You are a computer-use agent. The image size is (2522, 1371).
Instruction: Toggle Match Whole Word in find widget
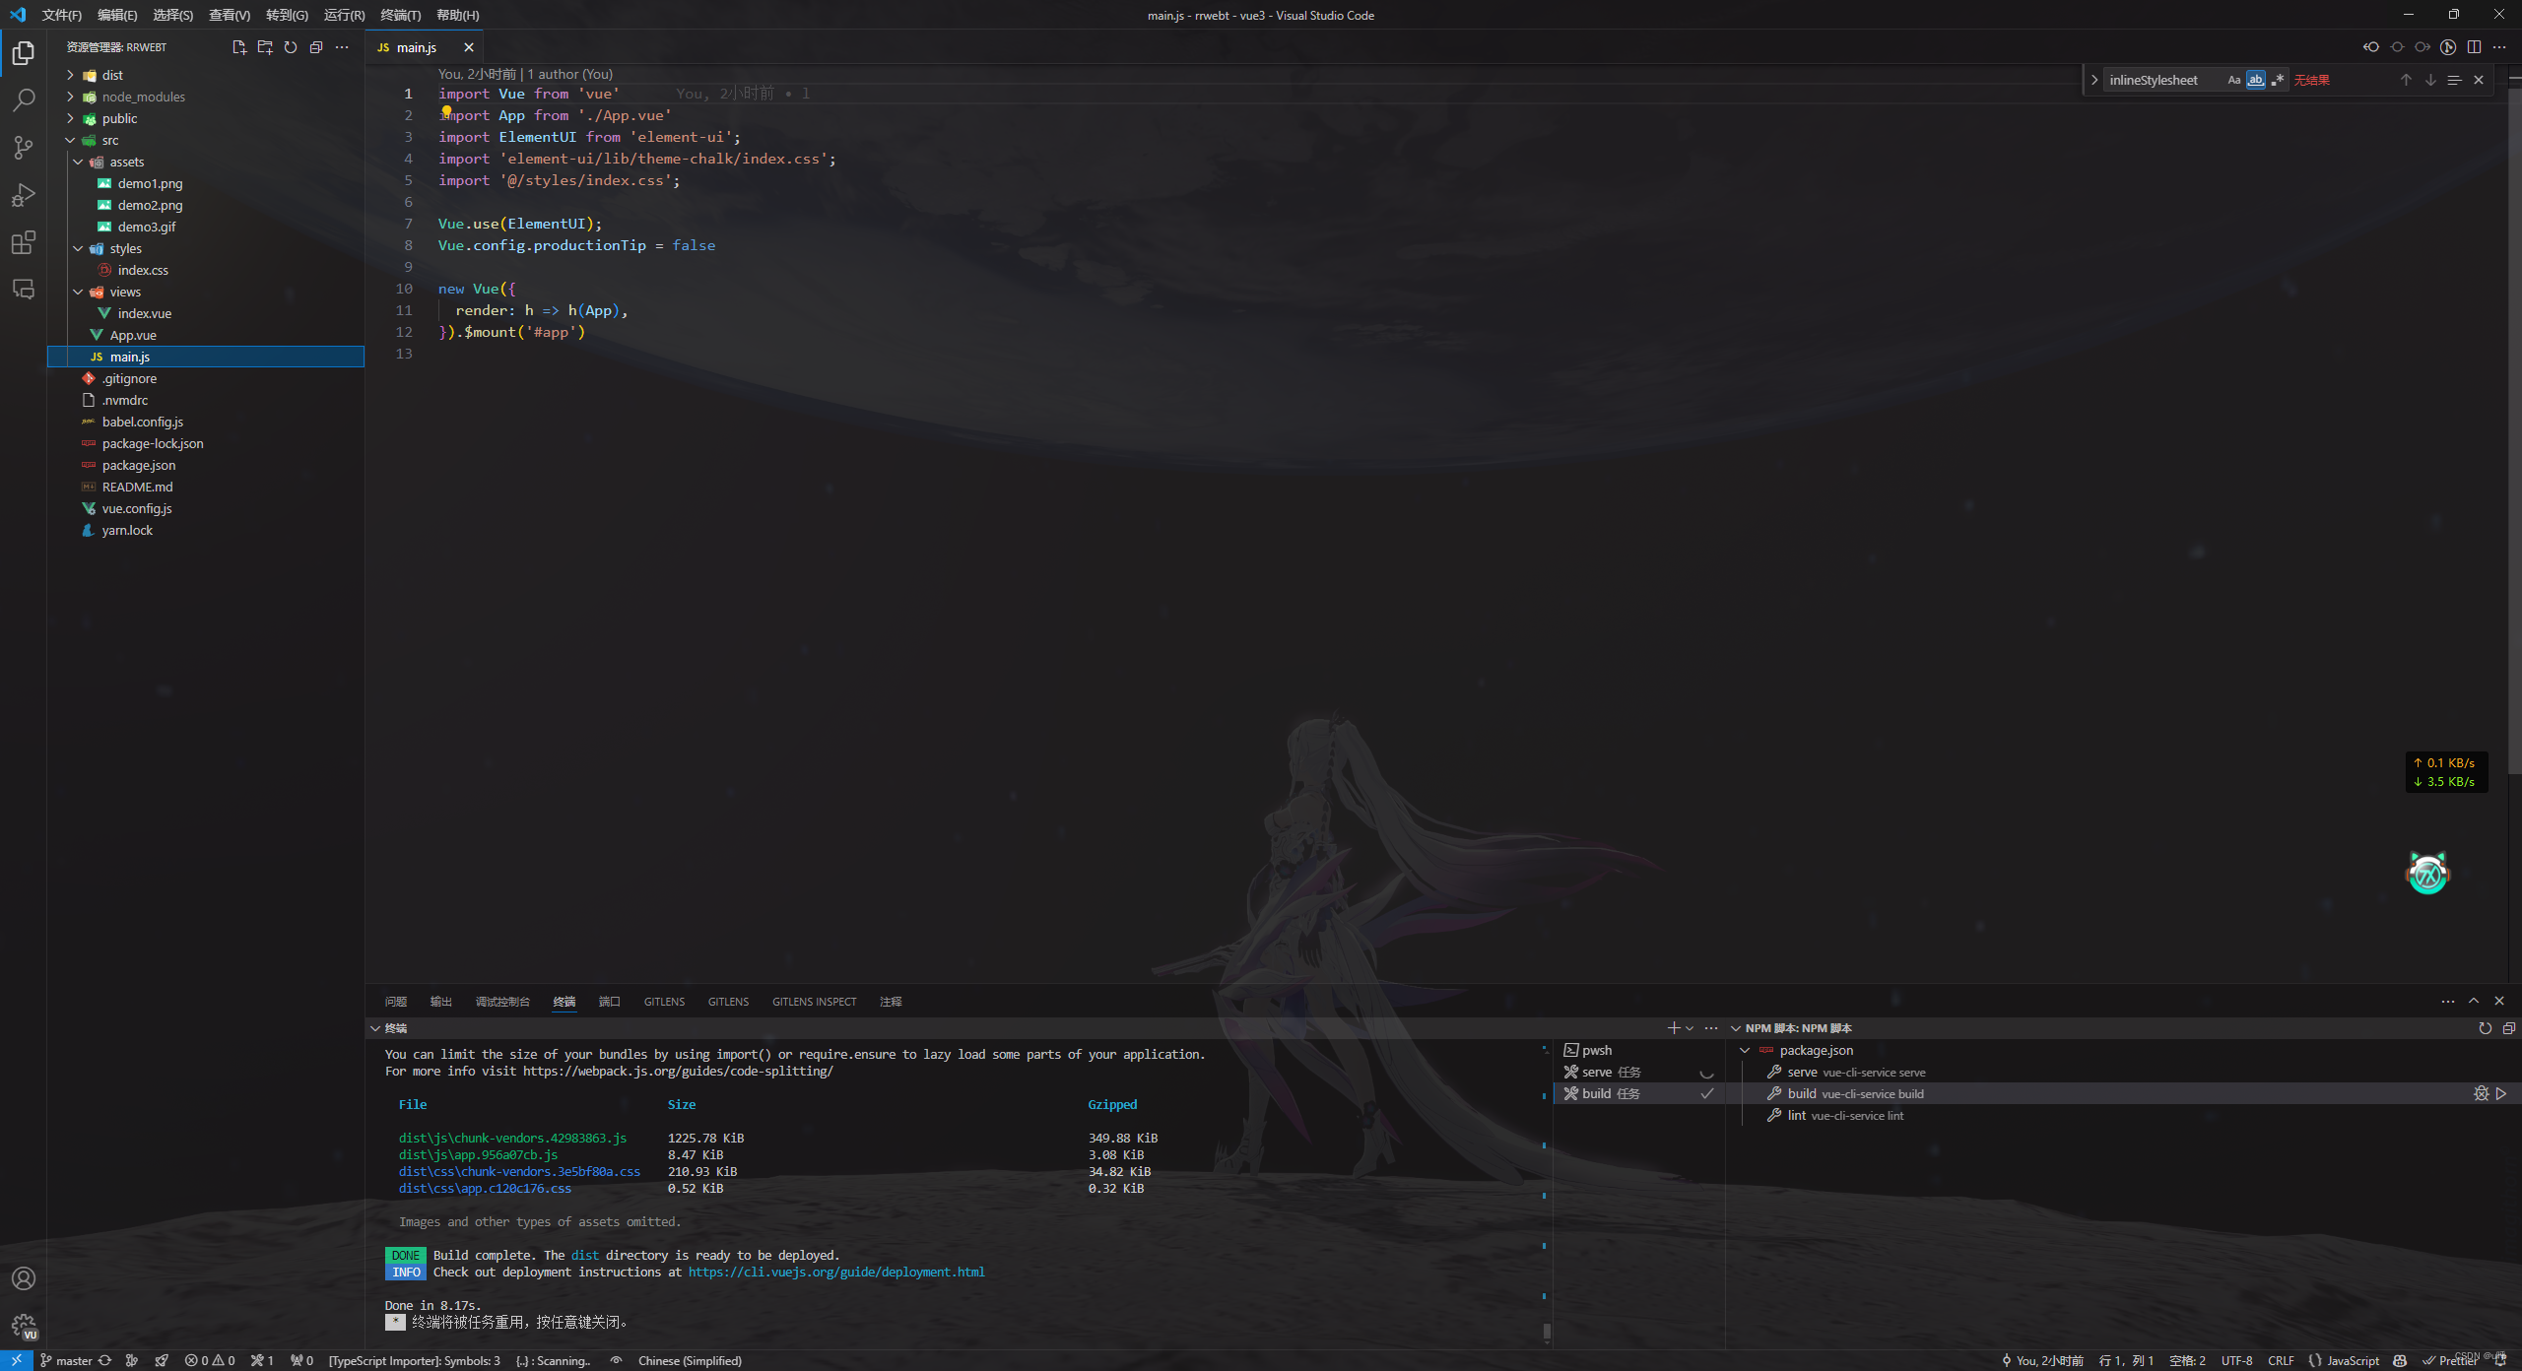[x=2255, y=80]
